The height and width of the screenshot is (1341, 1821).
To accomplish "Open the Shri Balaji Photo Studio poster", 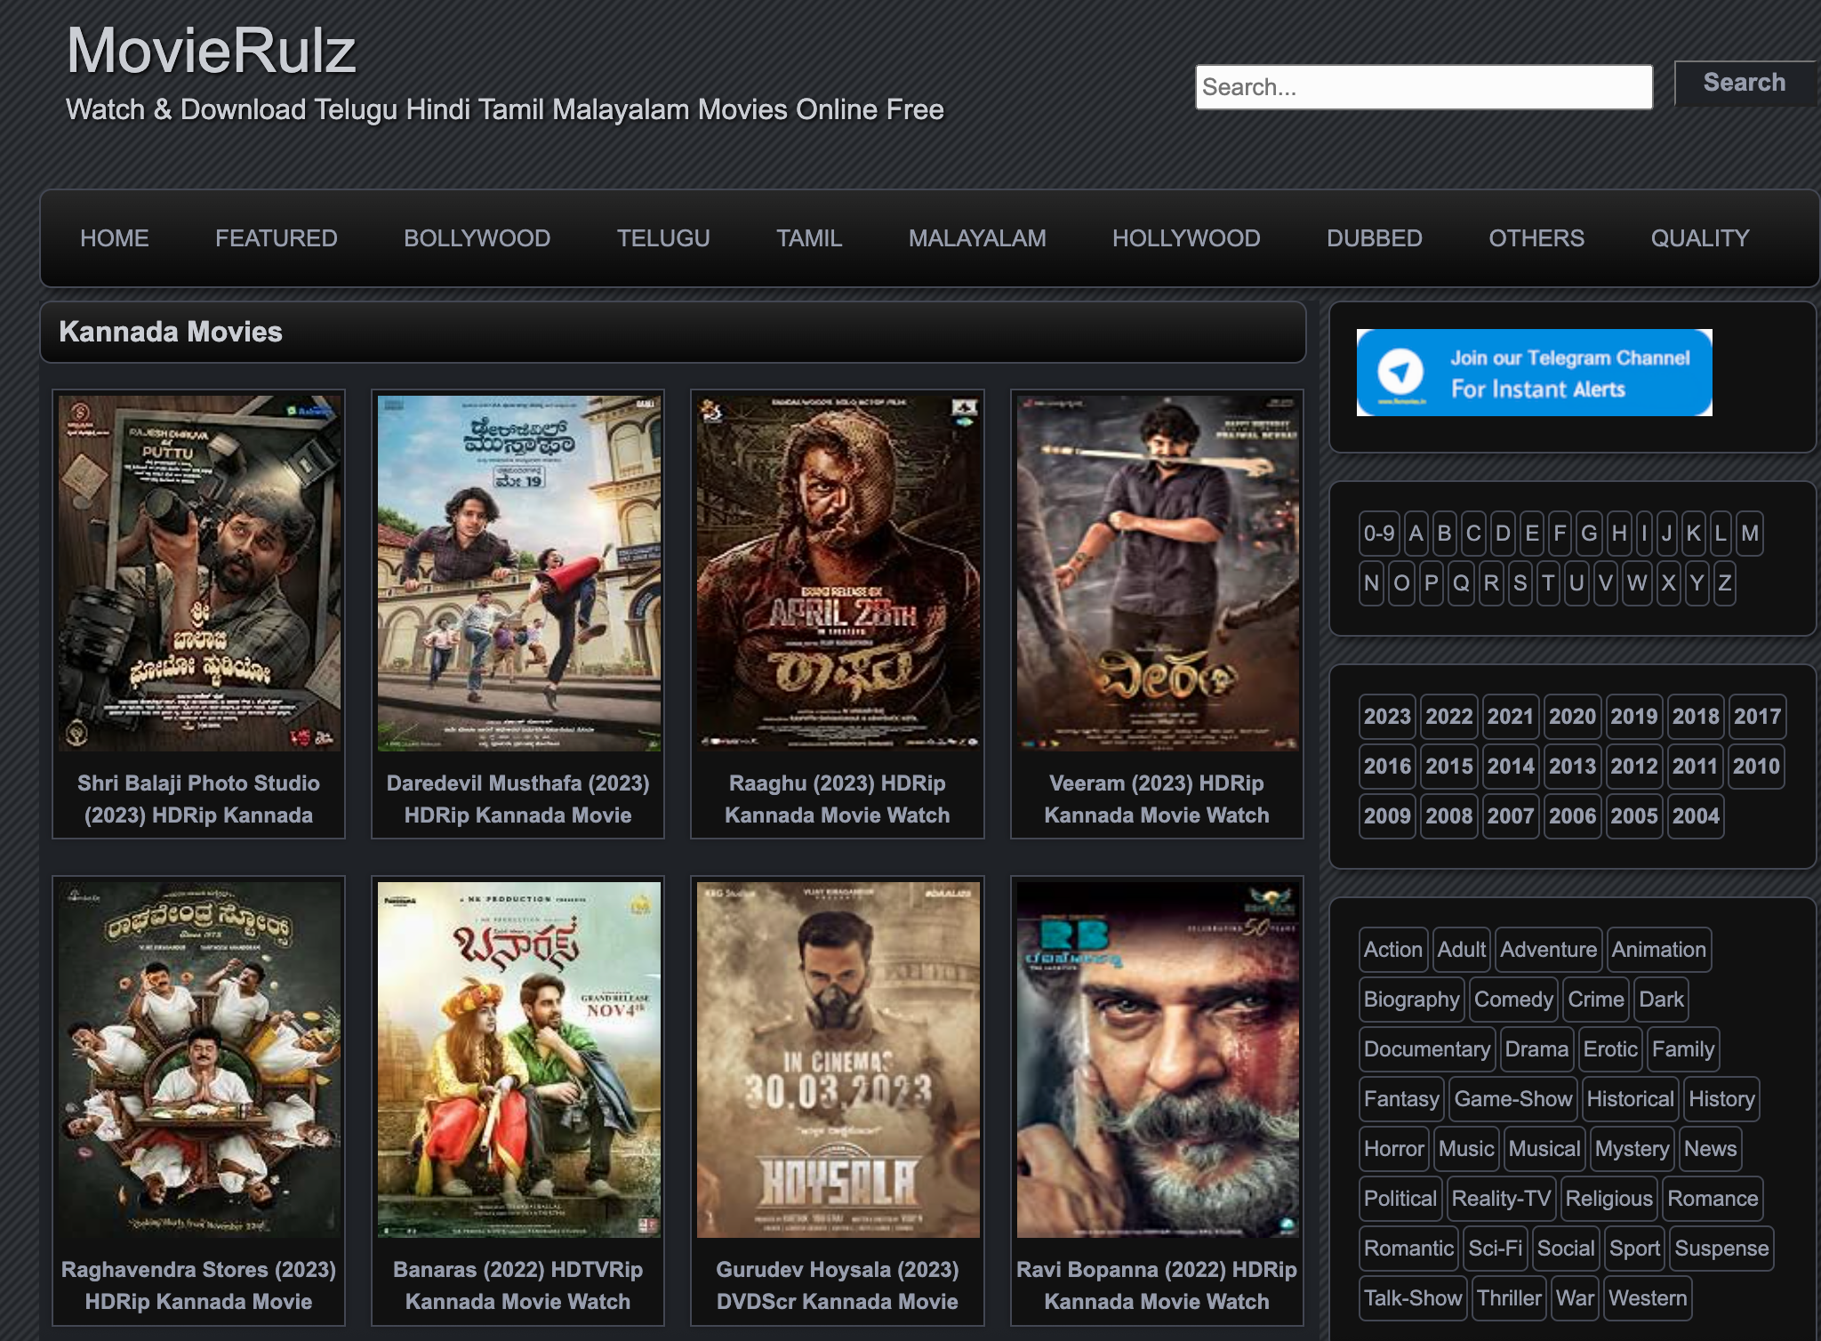I will point(199,574).
